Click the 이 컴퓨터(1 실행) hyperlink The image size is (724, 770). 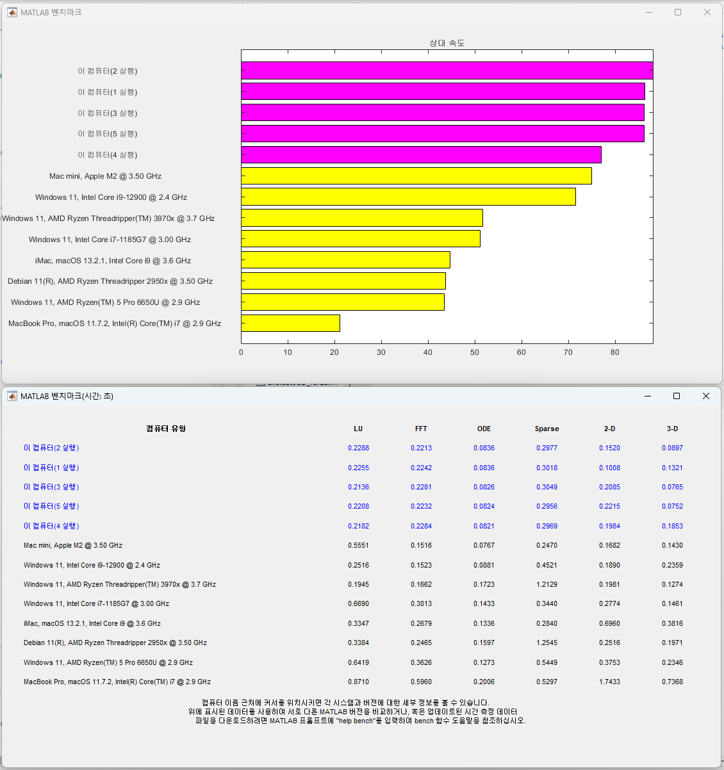[51, 467]
